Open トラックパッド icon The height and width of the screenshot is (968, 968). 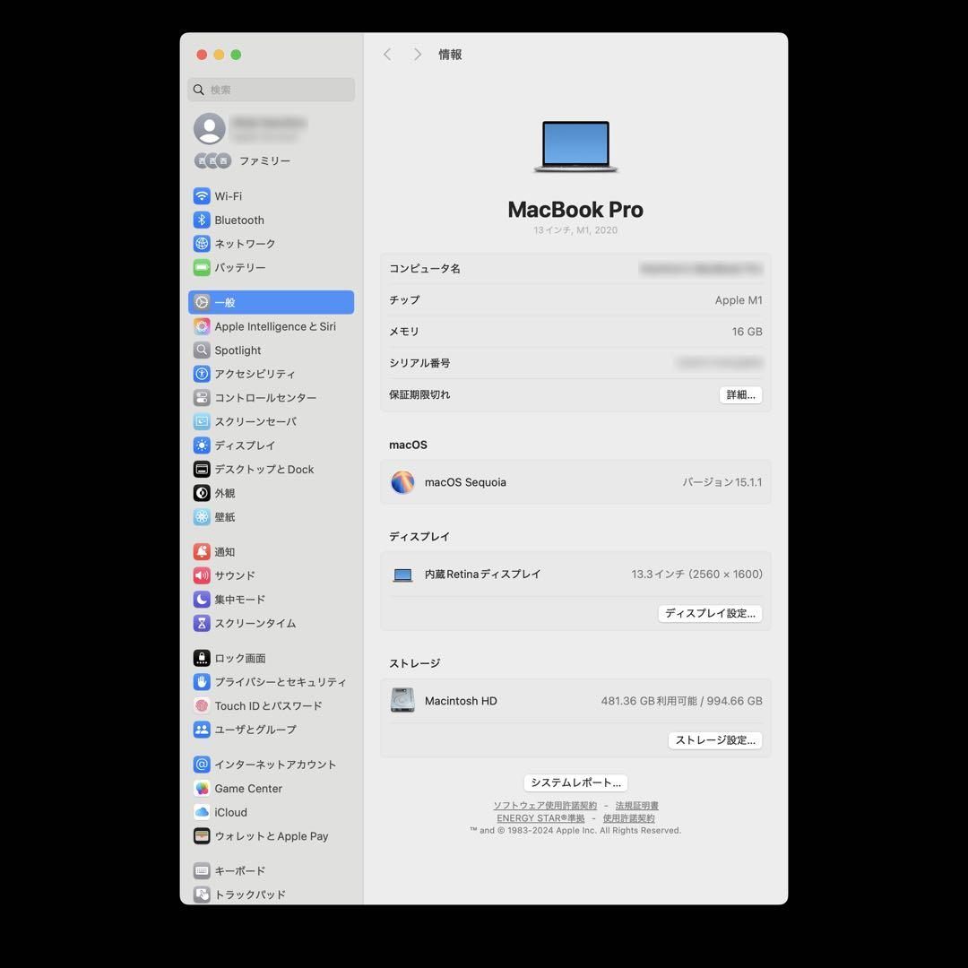point(202,895)
